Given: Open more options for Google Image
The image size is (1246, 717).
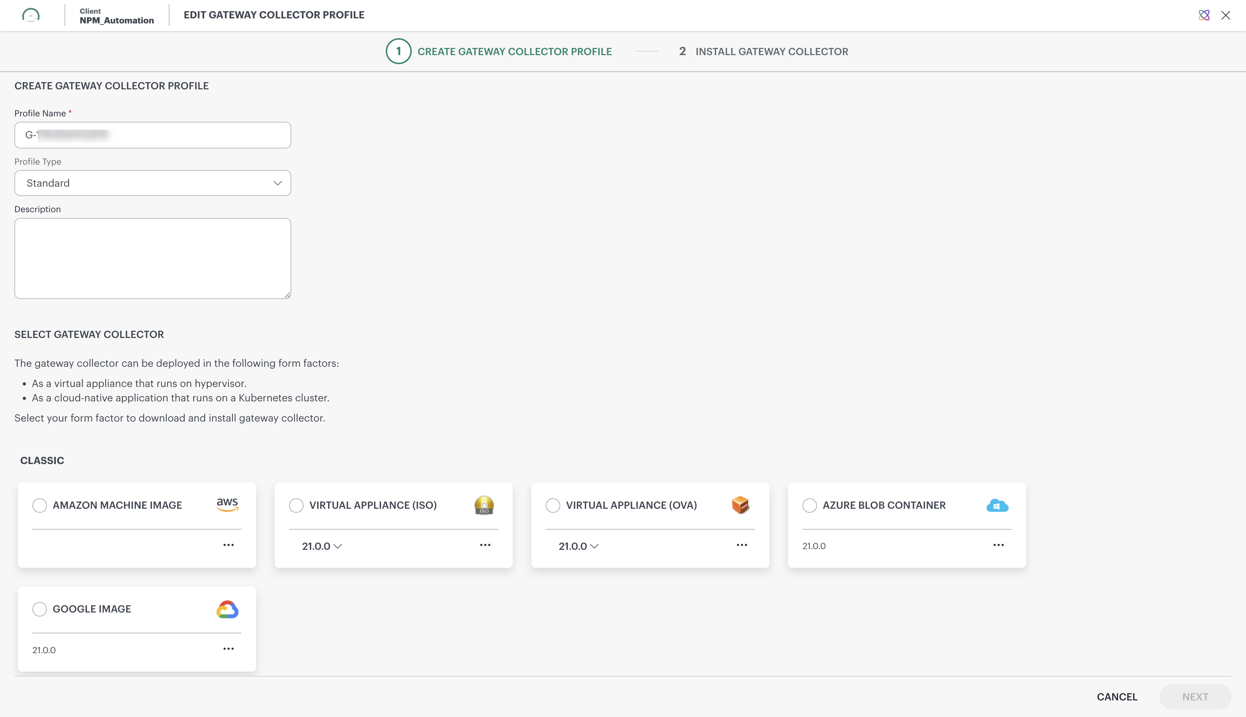Looking at the screenshot, I should (228, 649).
